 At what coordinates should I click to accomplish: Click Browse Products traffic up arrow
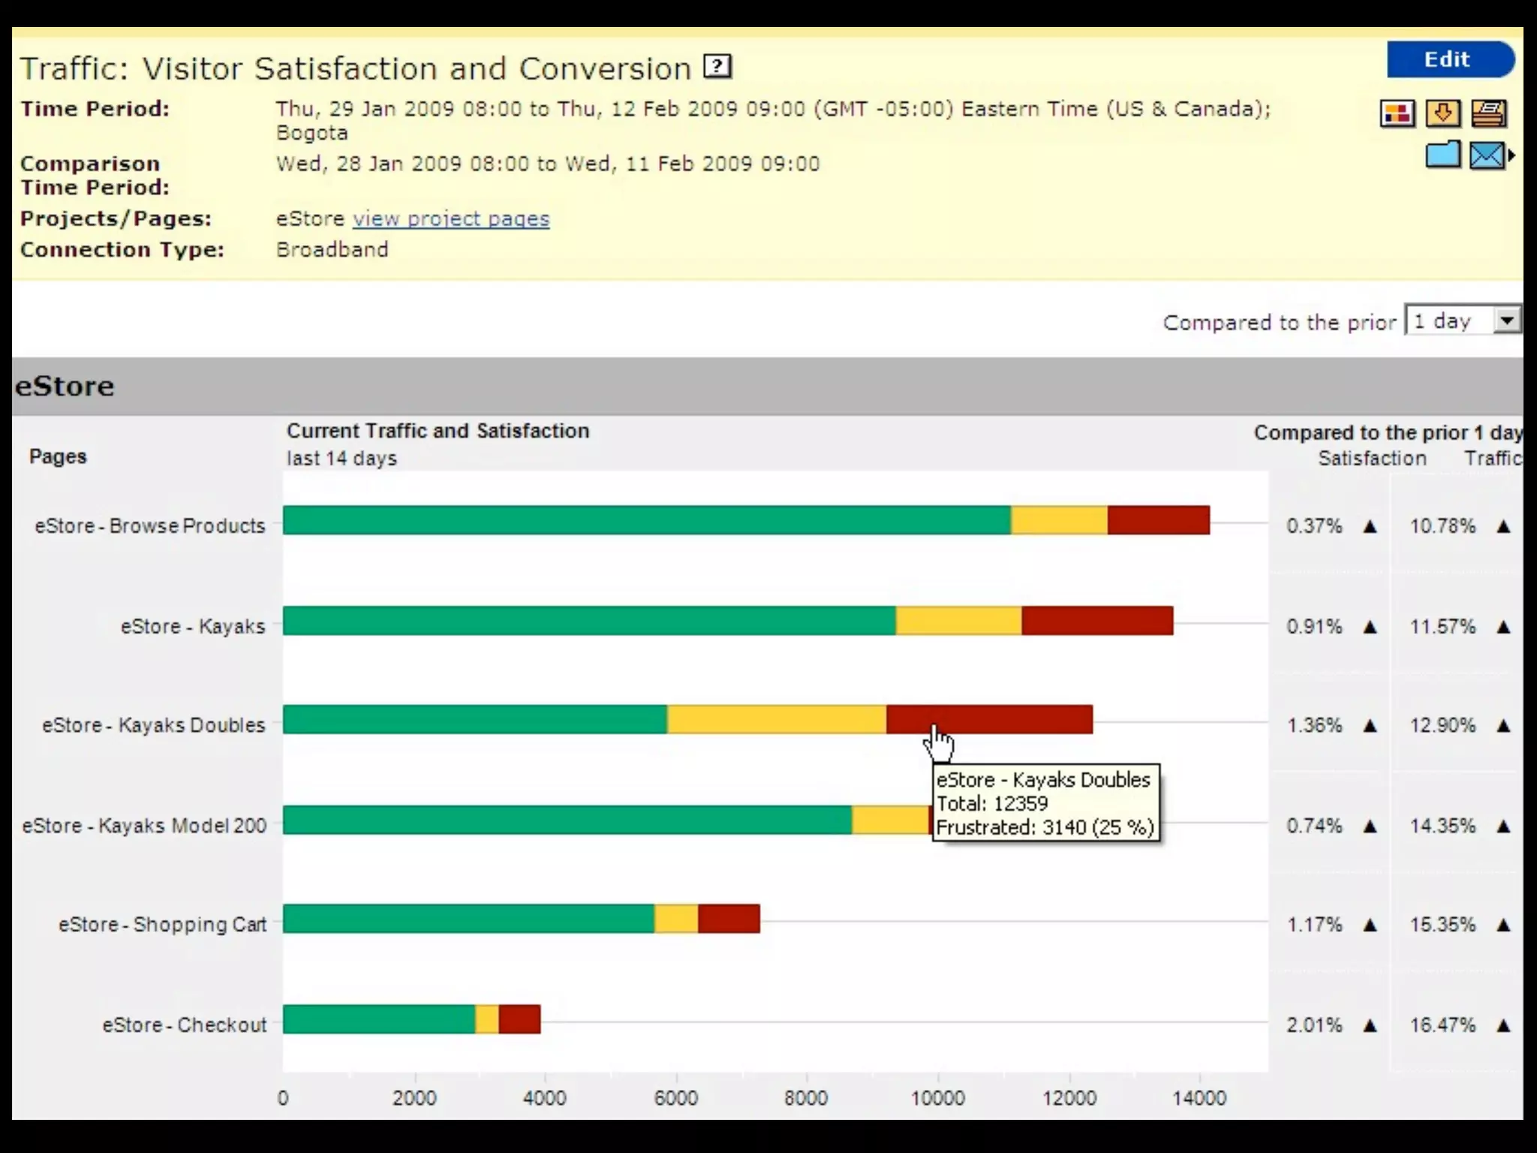click(1503, 527)
